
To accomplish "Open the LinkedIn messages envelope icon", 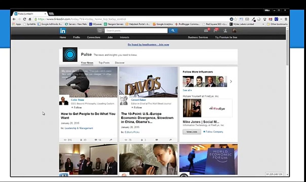I will coord(206,31).
